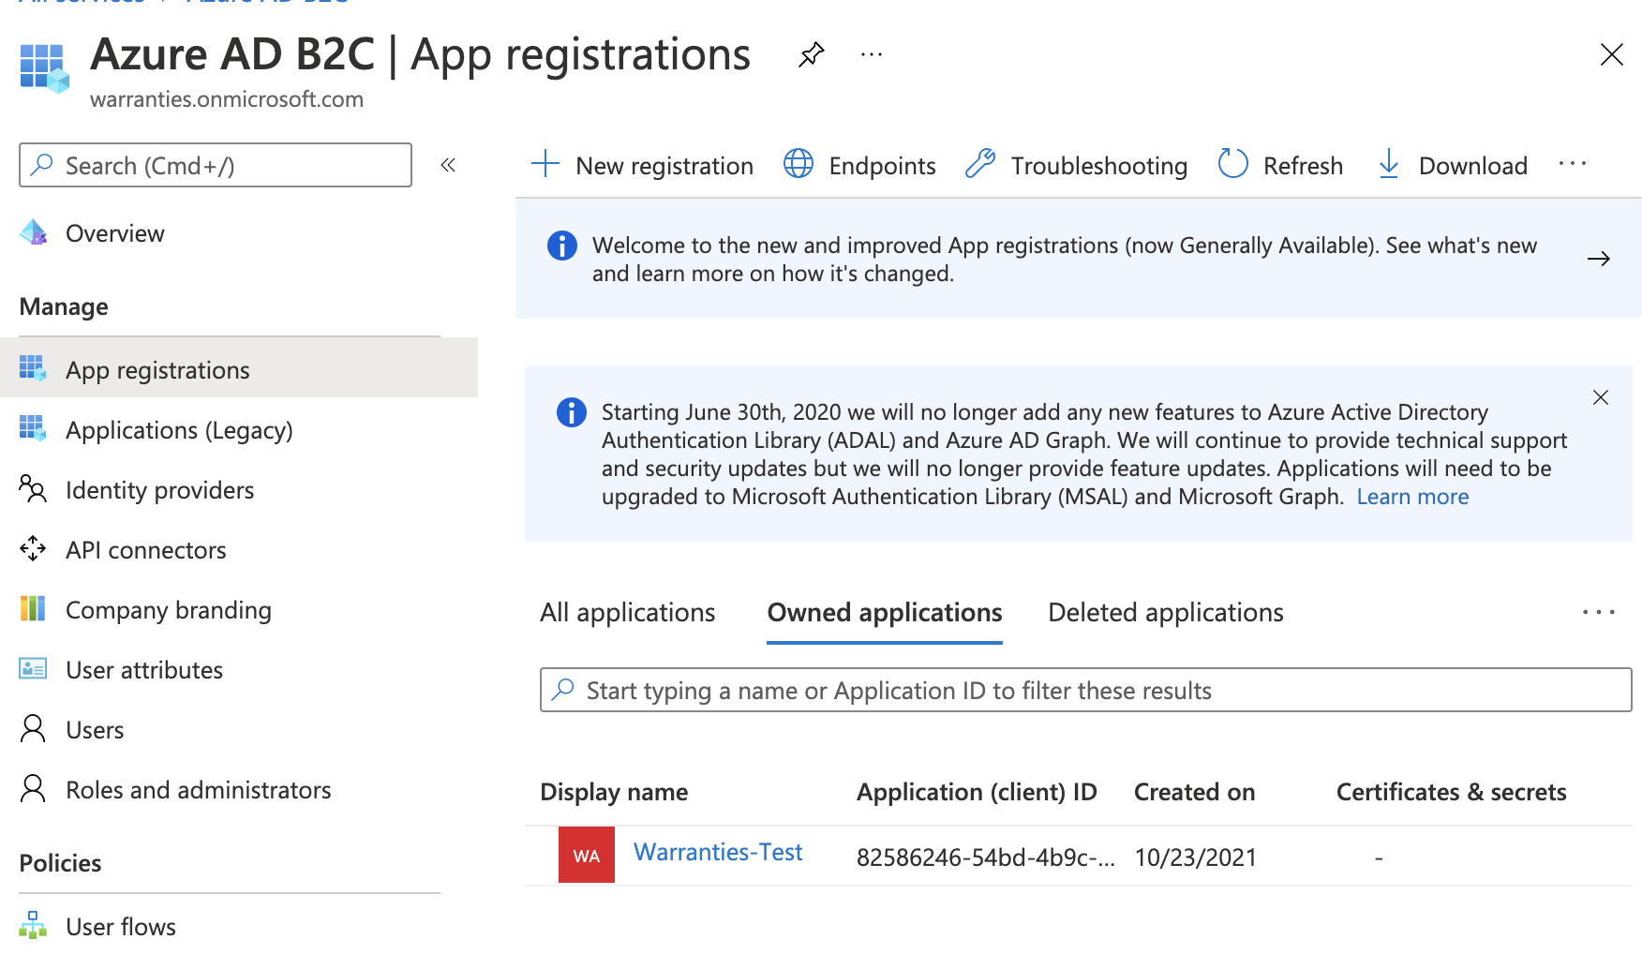Dismiss the ADAL deprecation notice
Screen dimensions: 1642x954
pos(1601,397)
